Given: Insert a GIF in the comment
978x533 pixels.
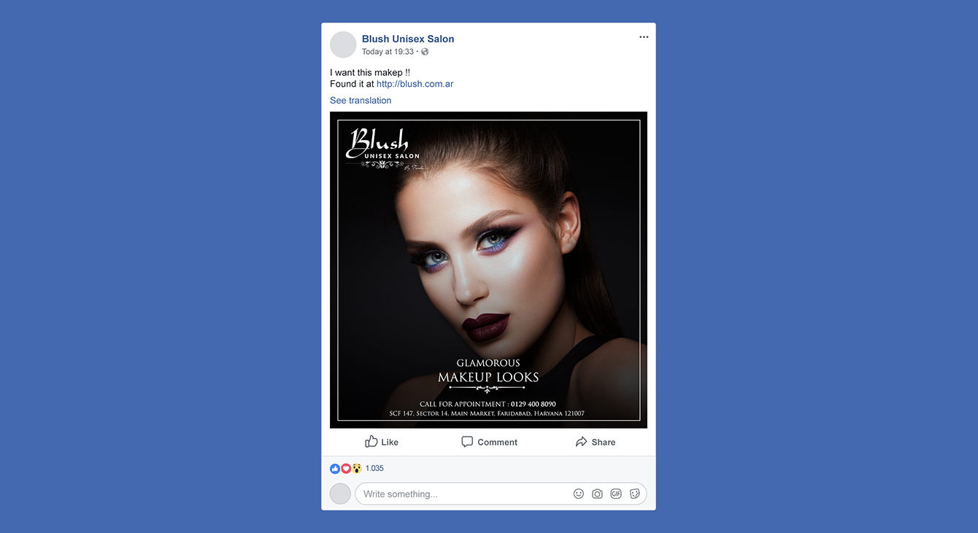Looking at the screenshot, I should point(616,494).
